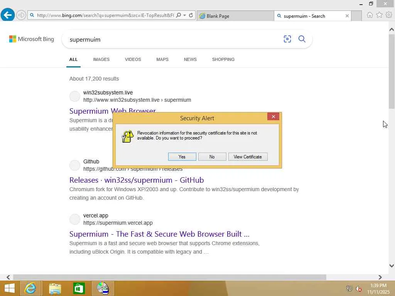Click the About 17,200 results text
395x296 pixels.
click(x=94, y=79)
